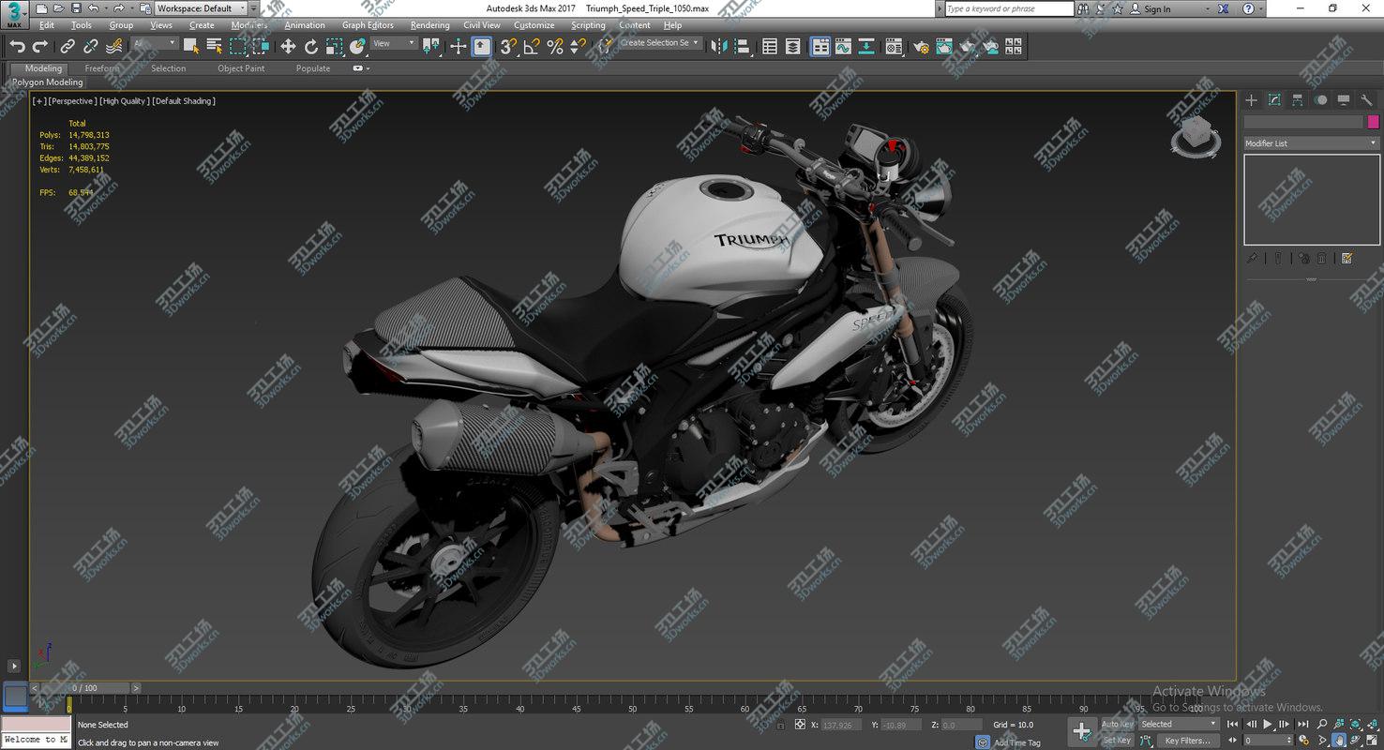This screenshot has width=1384, height=750.
Task: Open the Hierarchy panel tab icon
Action: 1298,100
